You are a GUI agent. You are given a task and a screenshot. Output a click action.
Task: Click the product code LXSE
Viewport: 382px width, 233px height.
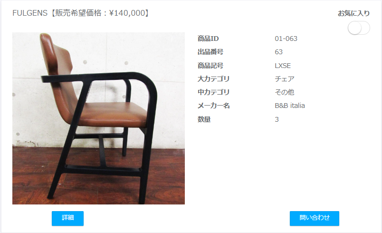[283, 66]
